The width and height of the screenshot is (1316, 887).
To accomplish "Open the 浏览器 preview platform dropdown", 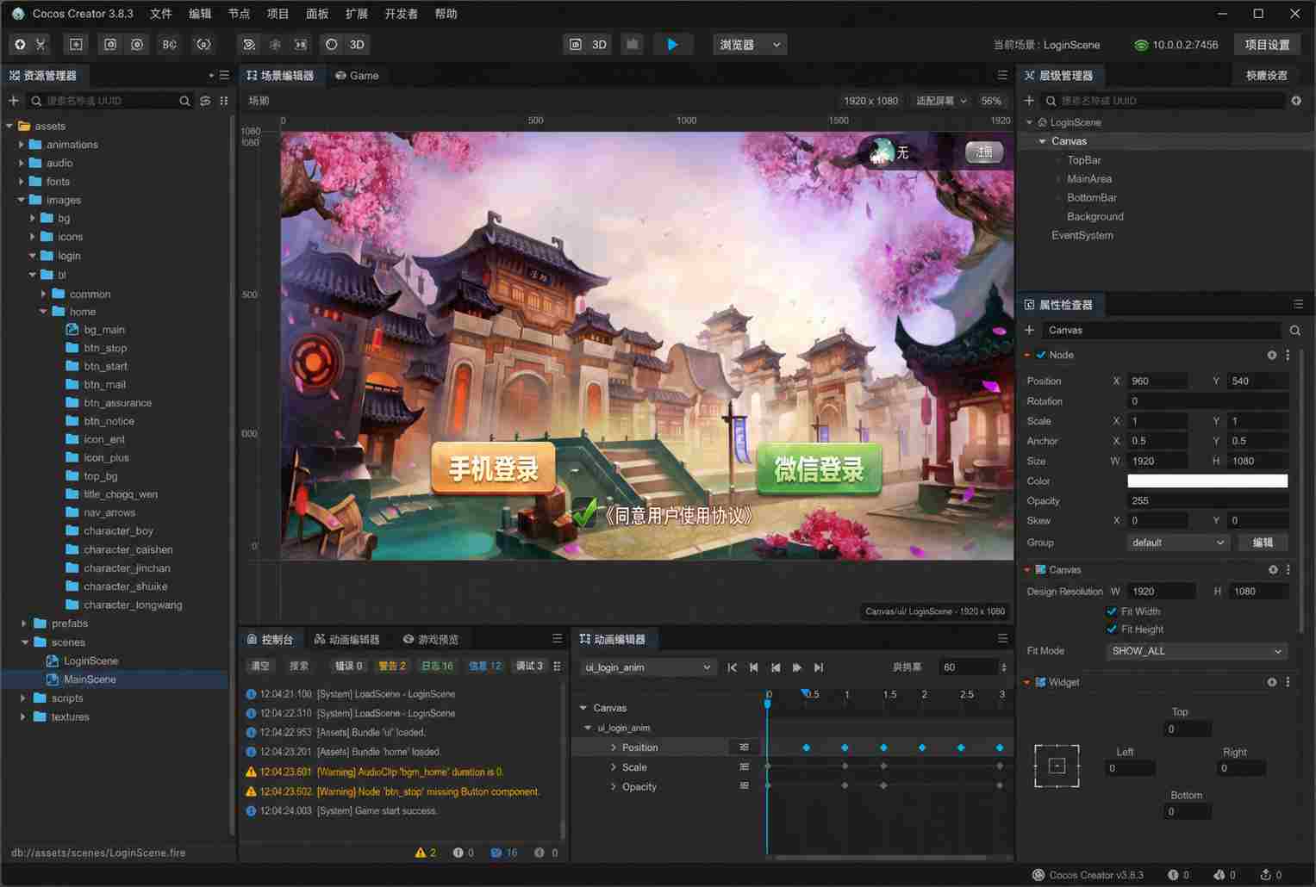I will coord(749,45).
